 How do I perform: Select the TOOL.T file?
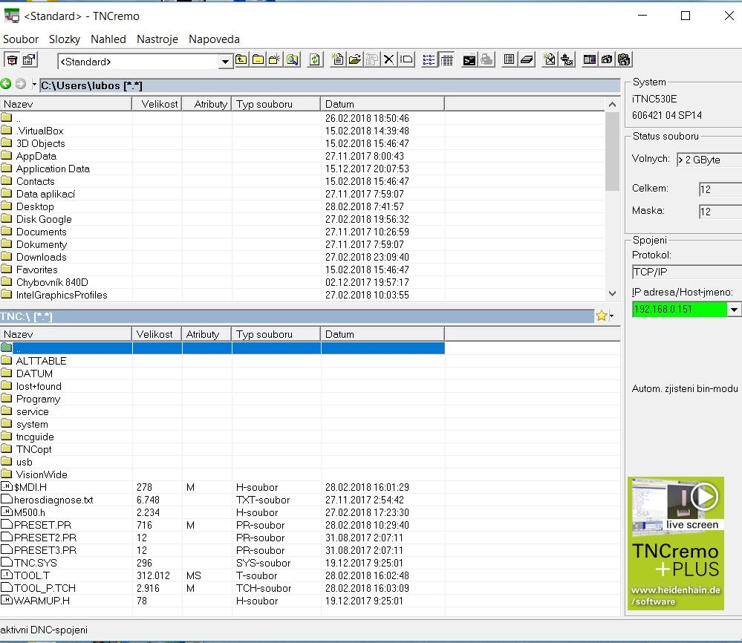[x=32, y=576]
